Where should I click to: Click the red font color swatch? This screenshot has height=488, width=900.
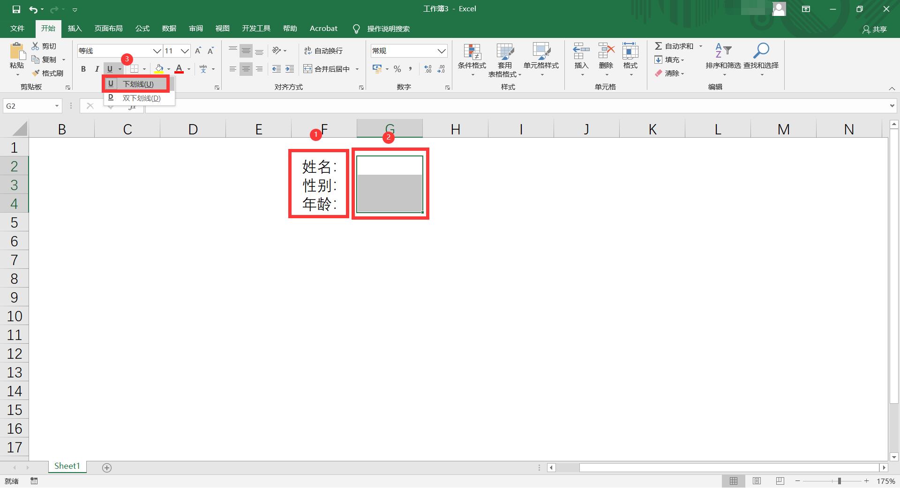179,69
